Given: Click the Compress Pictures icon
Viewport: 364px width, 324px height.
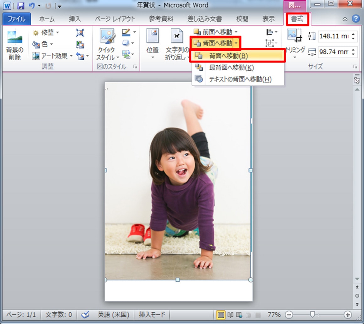Looking at the screenshot, I should (x=80, y=33).
